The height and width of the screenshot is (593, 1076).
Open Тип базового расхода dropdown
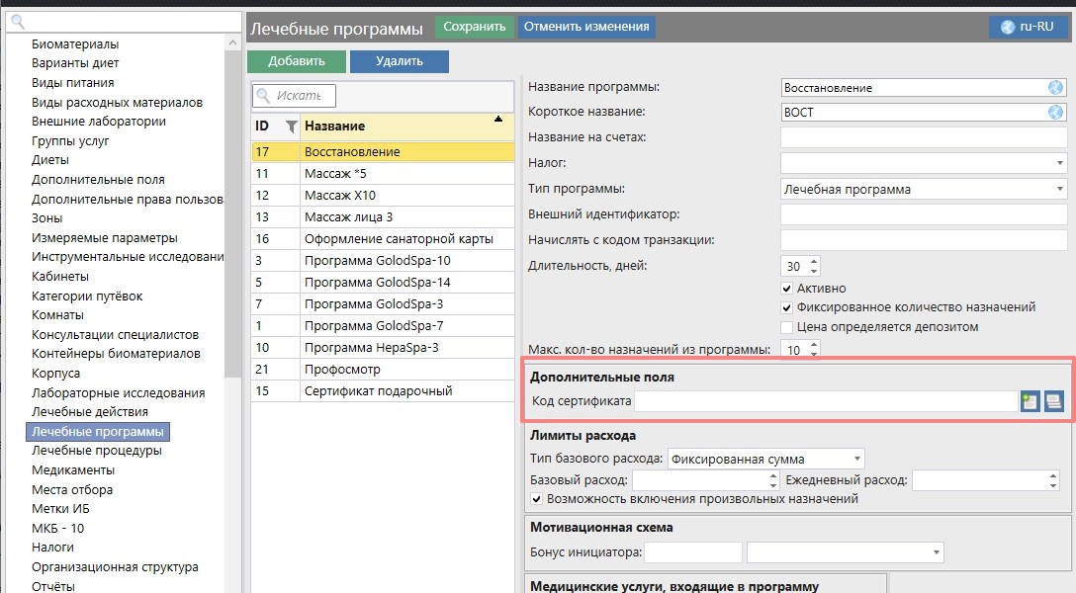coord(855,459)
